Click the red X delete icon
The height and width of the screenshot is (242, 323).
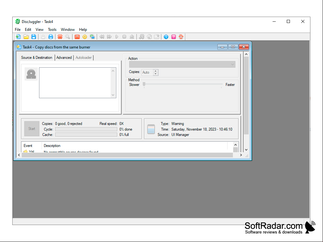[x=60, y=37]
